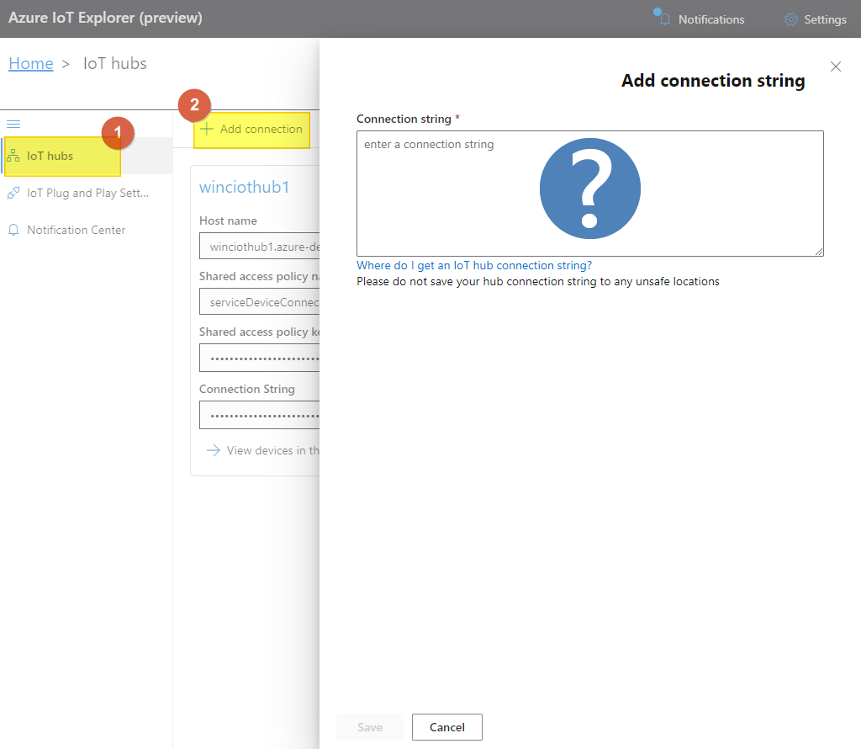Screen dimensions: 861x749
Task: Collapse the navigation hamburger menu
Action: 13,125
